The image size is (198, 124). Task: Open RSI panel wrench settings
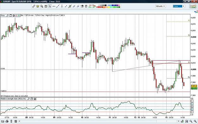[29, 99]
